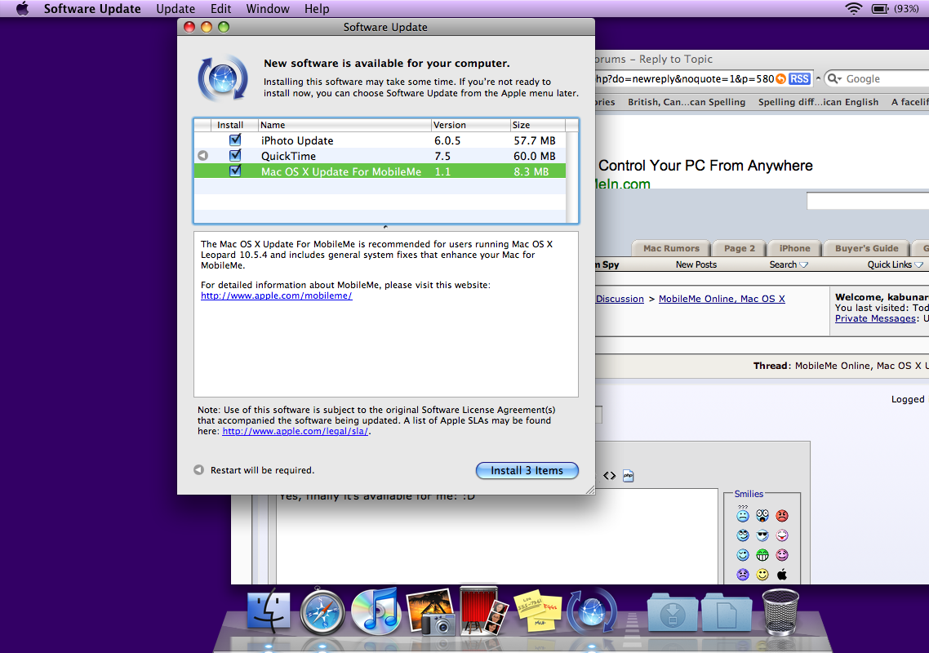Open the Software Update application menu

(x=92, y=9)
